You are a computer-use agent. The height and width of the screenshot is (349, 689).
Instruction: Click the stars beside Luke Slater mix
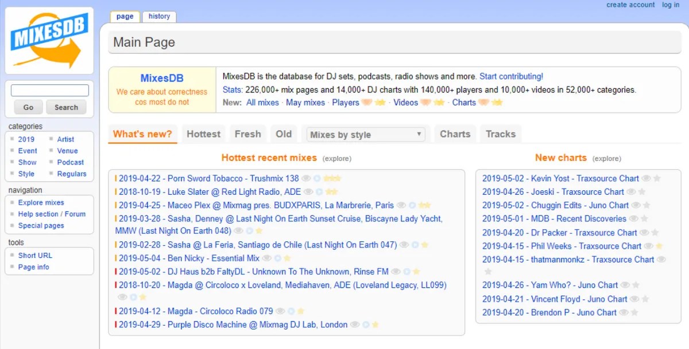tap(332, 192)
